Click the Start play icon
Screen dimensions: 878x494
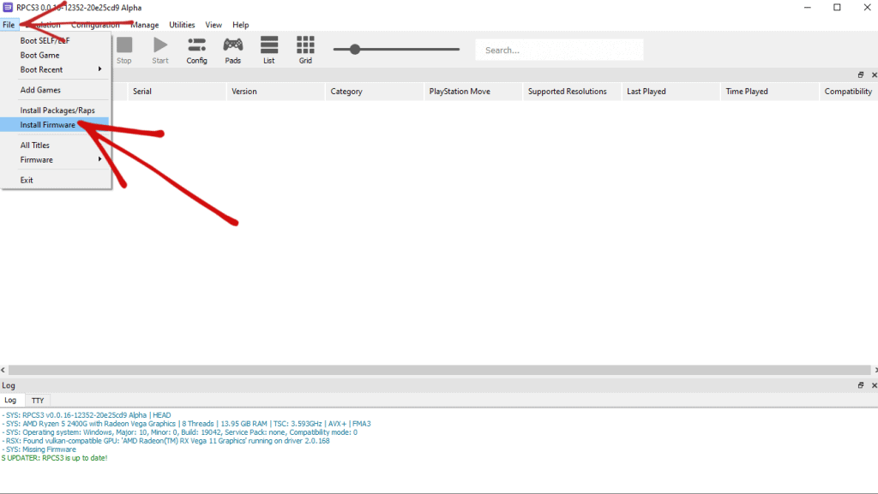pyautogui.click(x=160, y=50)
